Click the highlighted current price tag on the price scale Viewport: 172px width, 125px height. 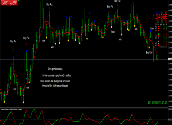pyautogui.click(x=170, y=59)
